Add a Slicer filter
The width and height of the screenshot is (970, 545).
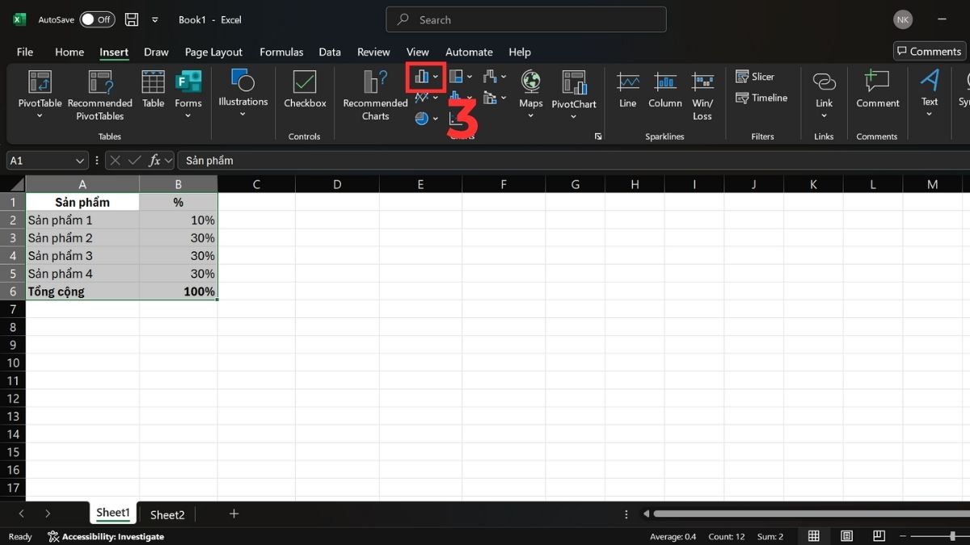(x=755, y=77)
